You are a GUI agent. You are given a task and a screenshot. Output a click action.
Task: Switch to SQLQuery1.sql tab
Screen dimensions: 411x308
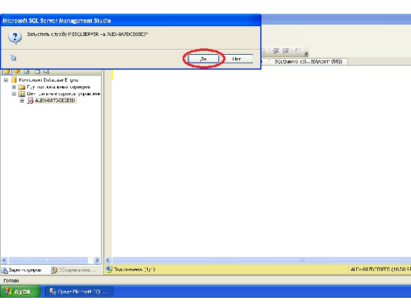coord(308,62)
